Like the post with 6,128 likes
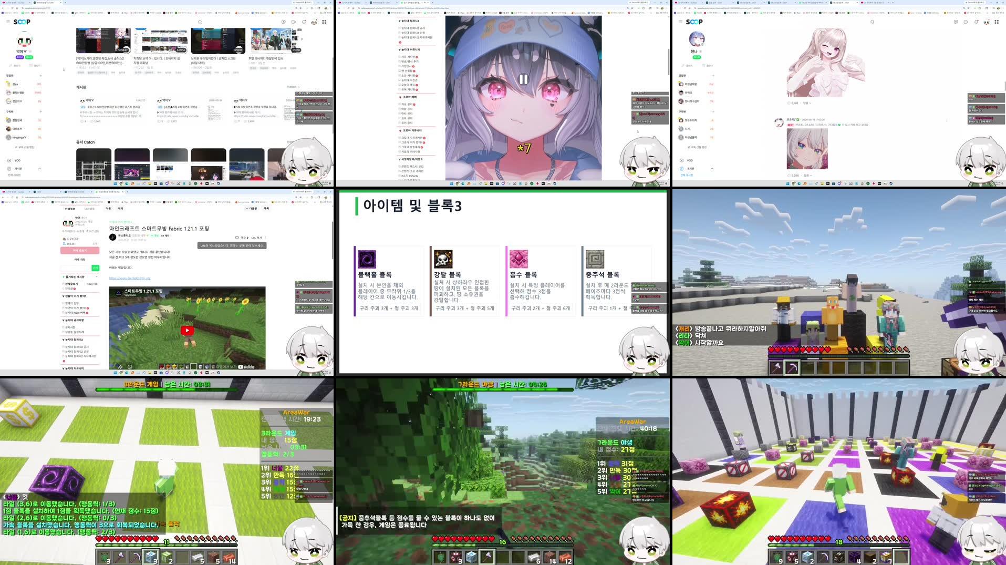The height and width of the screenshot is (565, 1006). point(789,103)
